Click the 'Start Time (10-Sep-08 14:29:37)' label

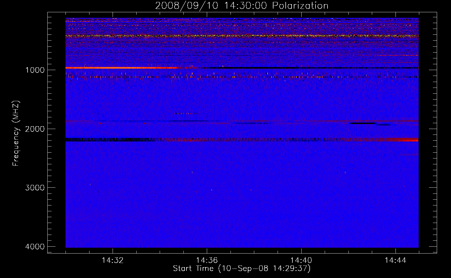click(x=242, y=269)
